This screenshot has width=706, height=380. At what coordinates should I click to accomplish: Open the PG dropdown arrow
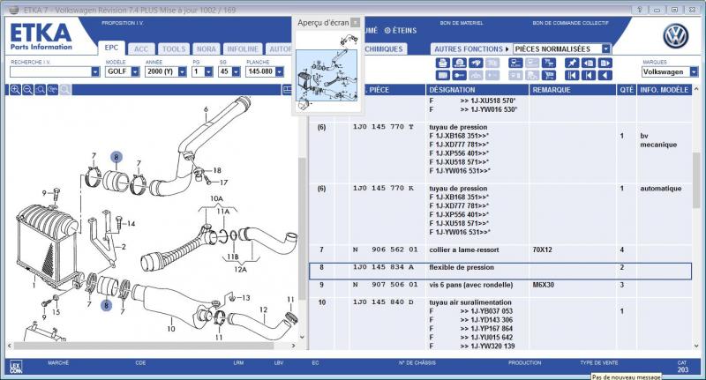pos(208,72)
